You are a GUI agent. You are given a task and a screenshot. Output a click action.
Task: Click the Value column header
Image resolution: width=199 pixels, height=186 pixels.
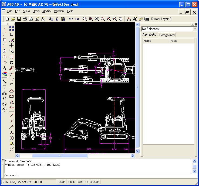(x=182, y=41)
